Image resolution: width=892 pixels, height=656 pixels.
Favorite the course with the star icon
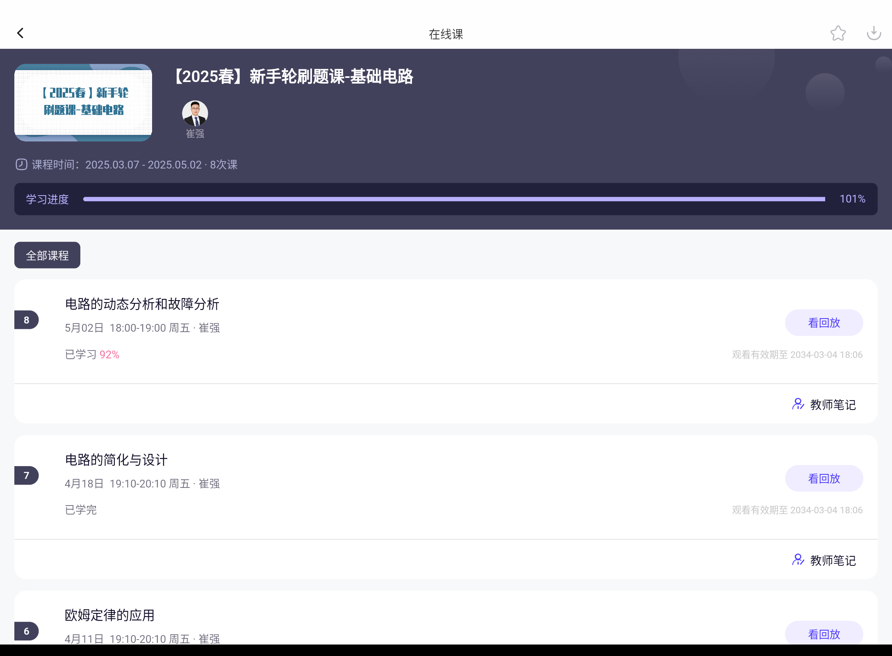coord(838,33)
